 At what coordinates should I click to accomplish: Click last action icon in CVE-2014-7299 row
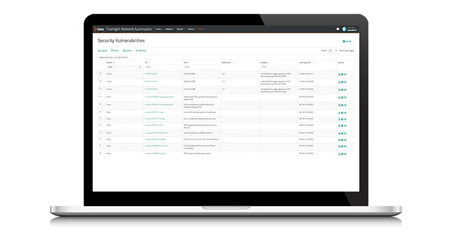[345, 82]
